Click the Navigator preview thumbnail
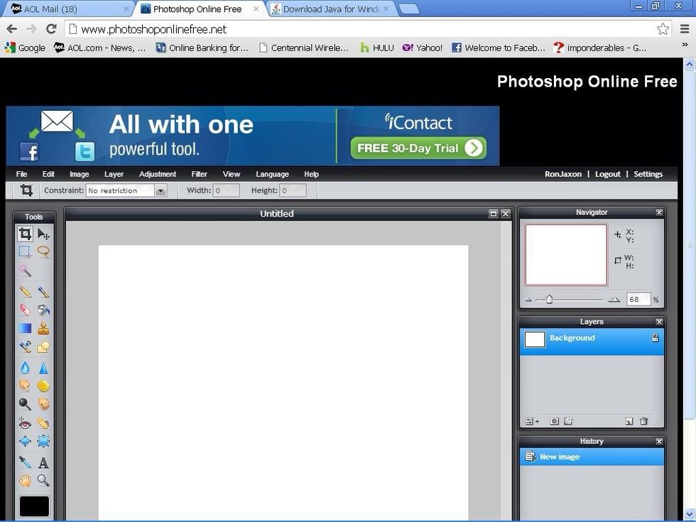The height and width of the screenshot is (522, 696). pos(566,255)
